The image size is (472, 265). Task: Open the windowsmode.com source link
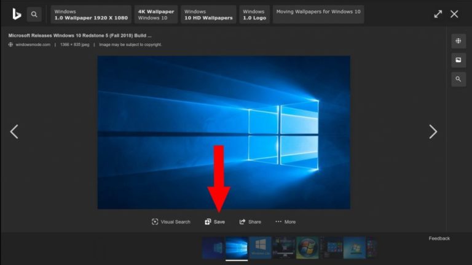coord(33,45)
